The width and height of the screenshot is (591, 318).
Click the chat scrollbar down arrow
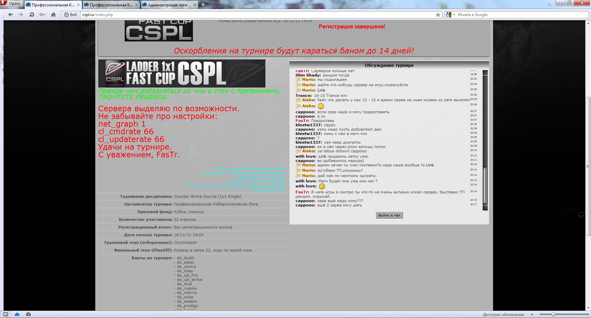click(x=485, y=208)
